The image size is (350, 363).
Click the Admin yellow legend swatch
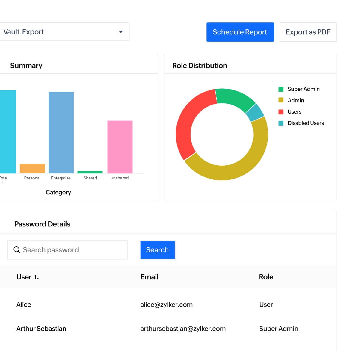pyautogui.click(x=281, y=100)
